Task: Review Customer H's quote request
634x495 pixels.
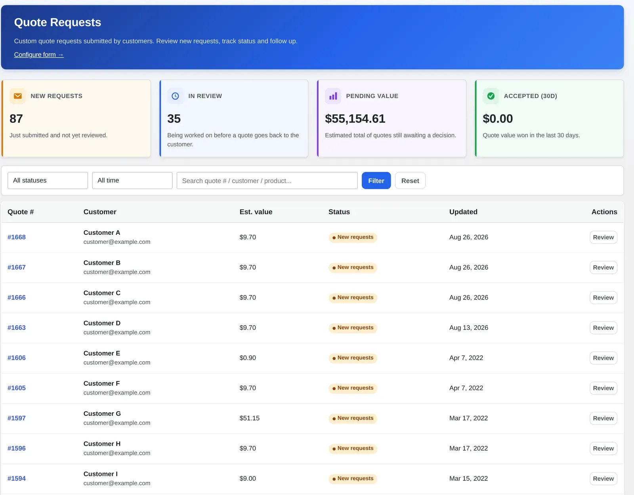Action: 603,448
